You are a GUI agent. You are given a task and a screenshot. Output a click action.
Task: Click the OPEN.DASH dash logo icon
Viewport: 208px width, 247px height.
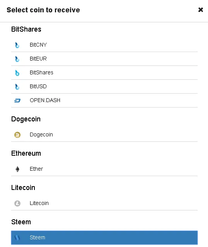tap(17, 101)
